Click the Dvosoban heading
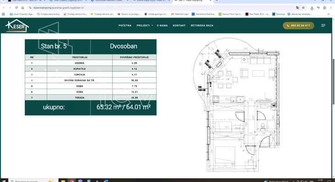Viewport: 335px width, 182px height. pyautogui.click(x=123, y=46)
